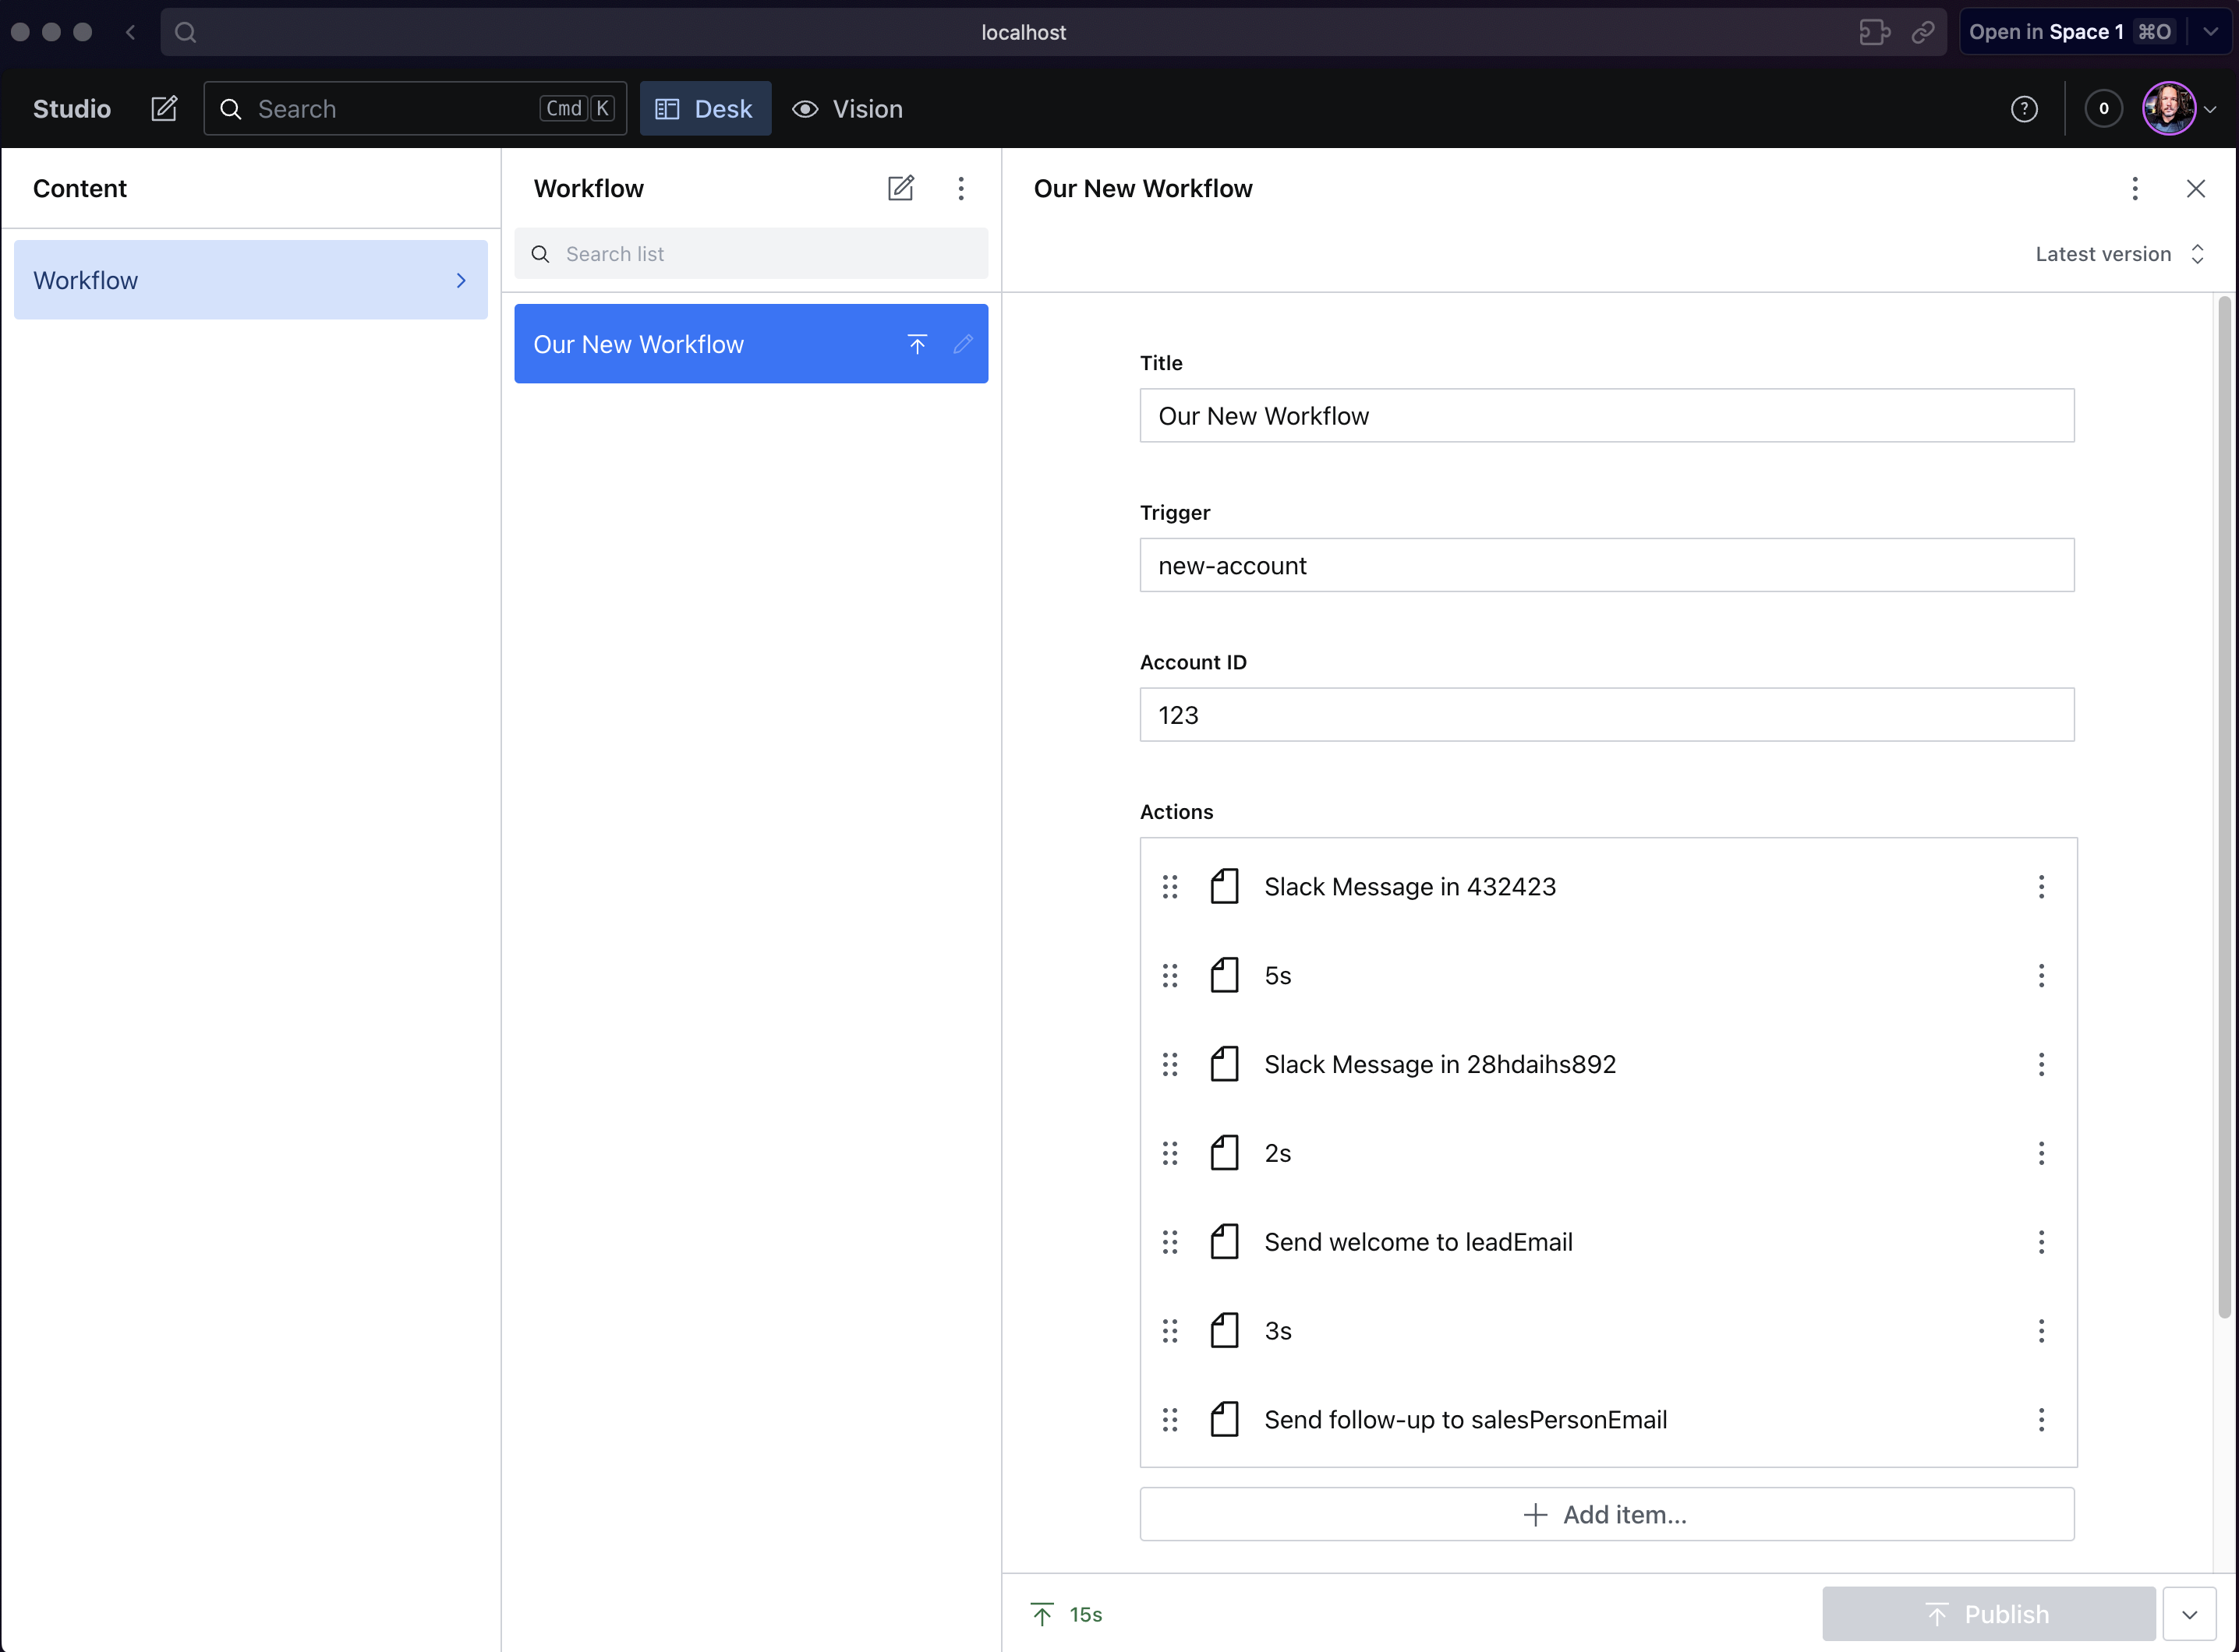Select the Desk tab
2239x1652 pixels.
[x=706, y=108]
